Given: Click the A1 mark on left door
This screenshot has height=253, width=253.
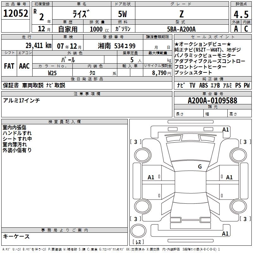Looking at the screenshot, I should pos(151,177).
